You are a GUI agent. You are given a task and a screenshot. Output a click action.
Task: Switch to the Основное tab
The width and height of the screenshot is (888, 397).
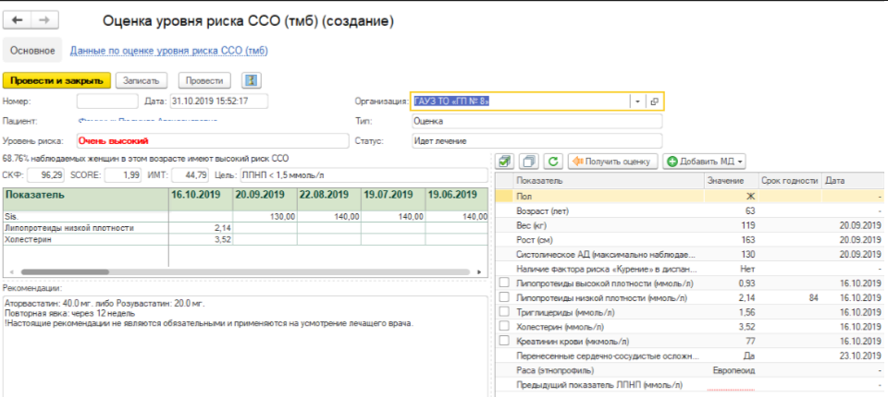tap(32, 51)
